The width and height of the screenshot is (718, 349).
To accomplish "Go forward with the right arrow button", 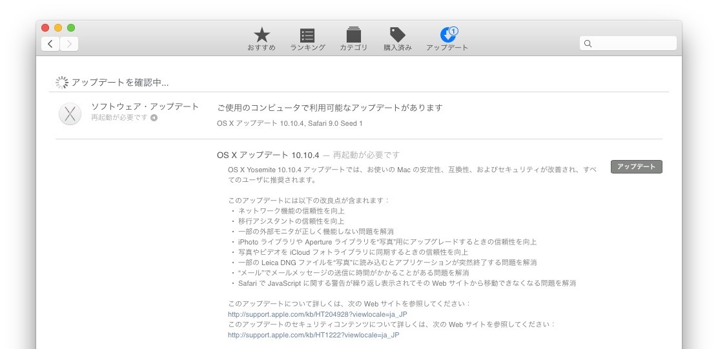I will click(69, 44).
